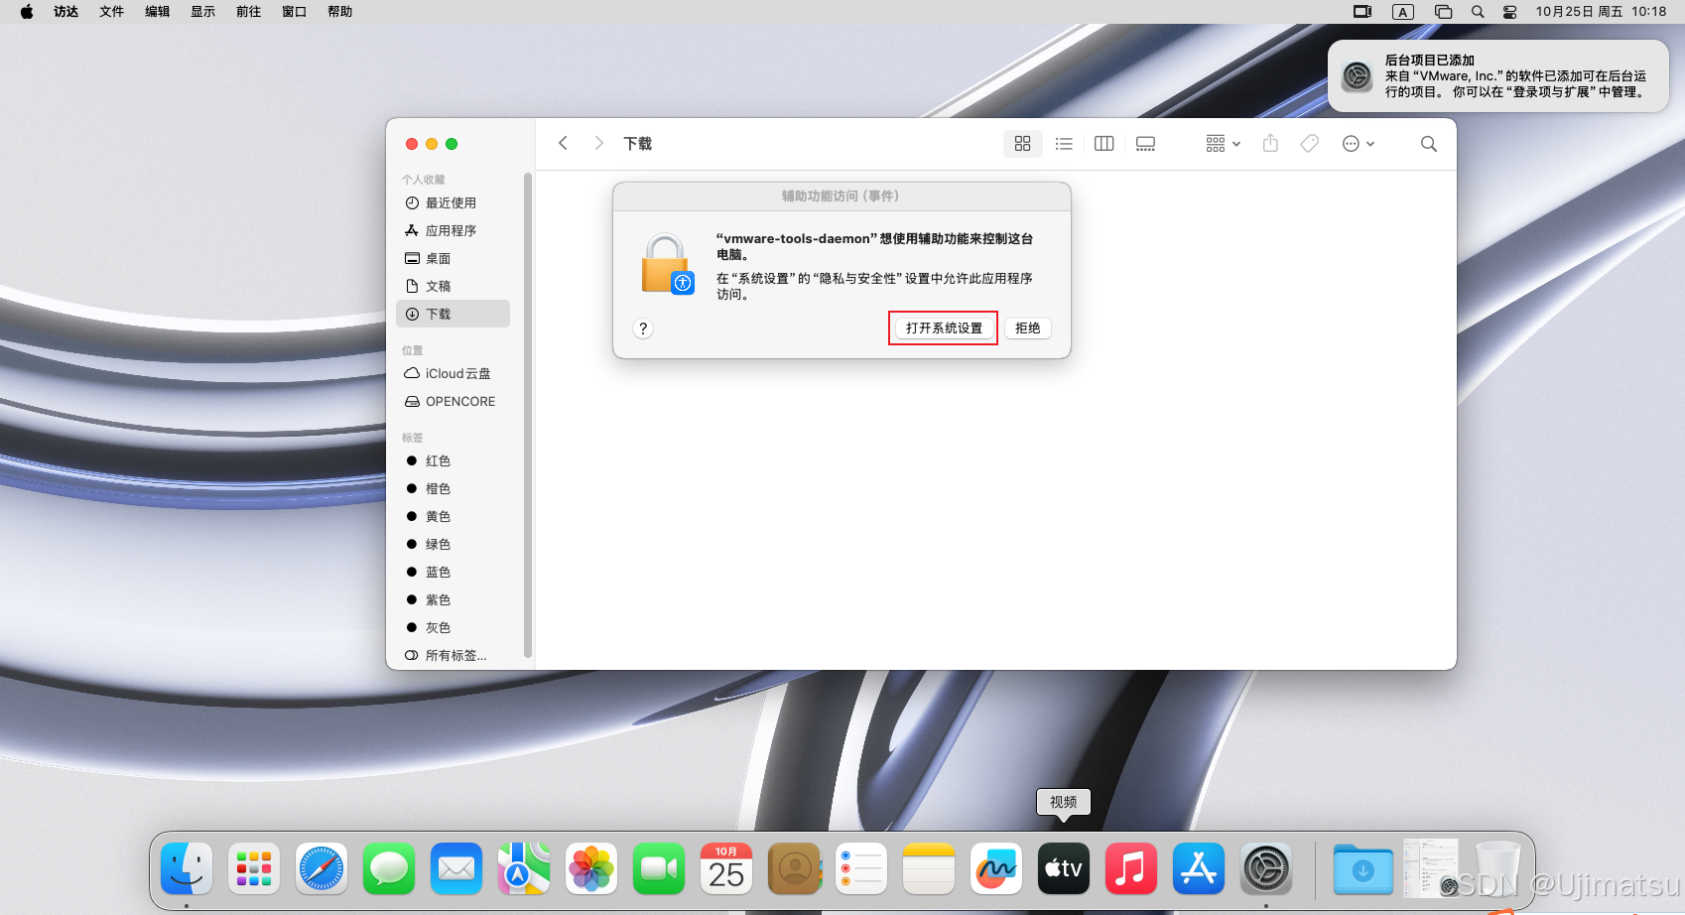Open App Store in Dock
This screenshot has height=915, width=1685.
(x=1199, y=868)
